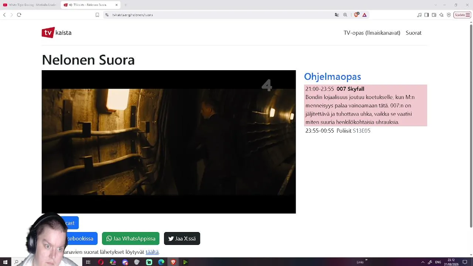This screenshot has width=473, height=266.
Task: Open the Windows Task View button
Action: coord(88,262)
